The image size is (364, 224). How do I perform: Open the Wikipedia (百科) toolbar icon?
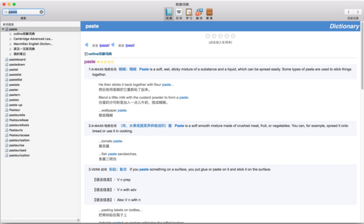pos(179,14)
